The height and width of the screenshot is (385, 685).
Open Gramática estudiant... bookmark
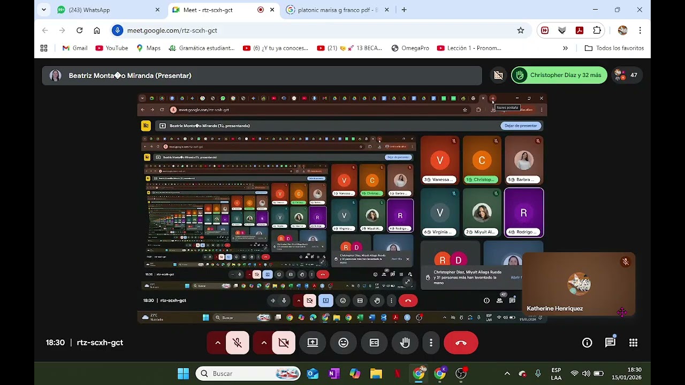[201, 48]
